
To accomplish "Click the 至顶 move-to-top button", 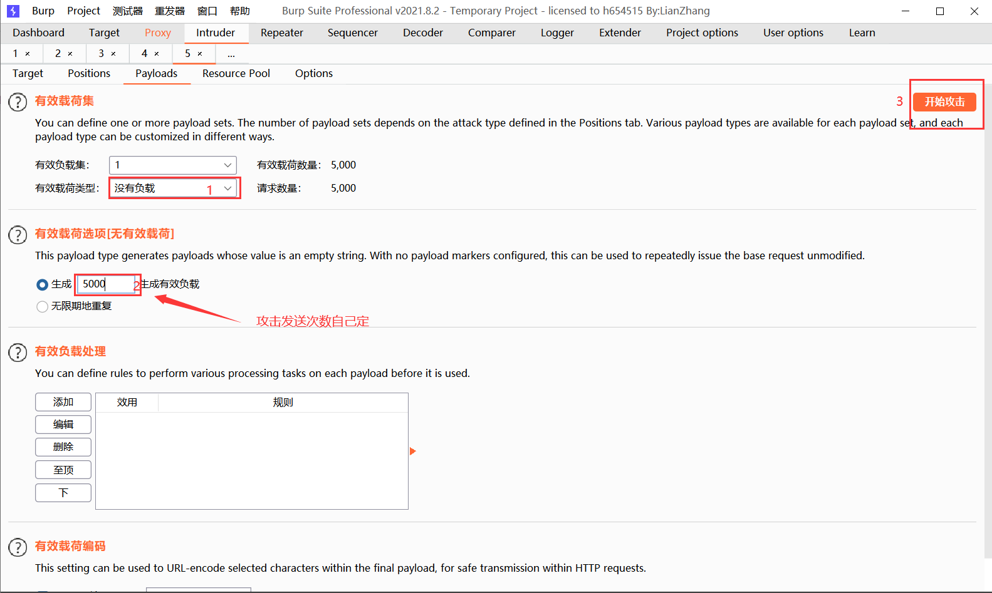I will coord(63,470).
